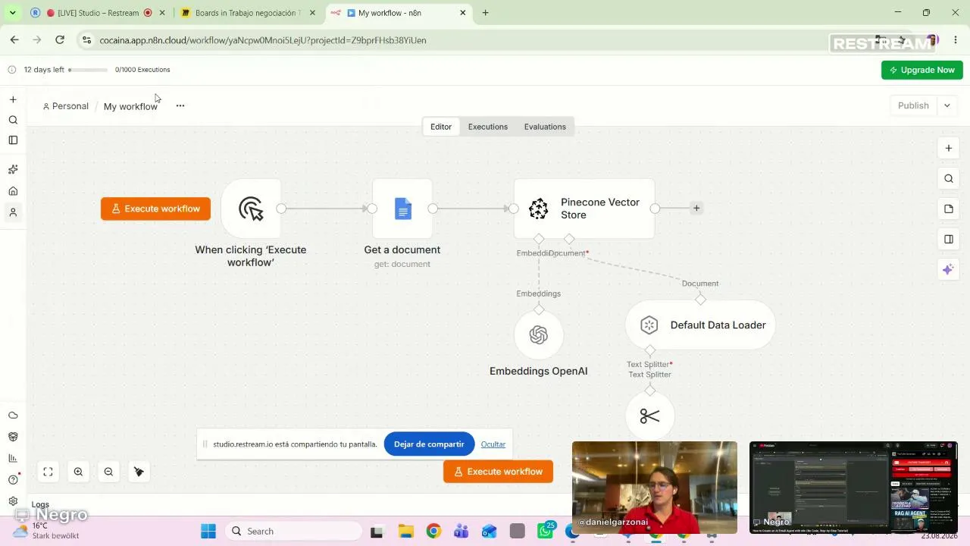Screen dimensions: 970x546
Task: Click the add node plus in right toolbar
Action: pyautogui.click(x=949, y=149)
